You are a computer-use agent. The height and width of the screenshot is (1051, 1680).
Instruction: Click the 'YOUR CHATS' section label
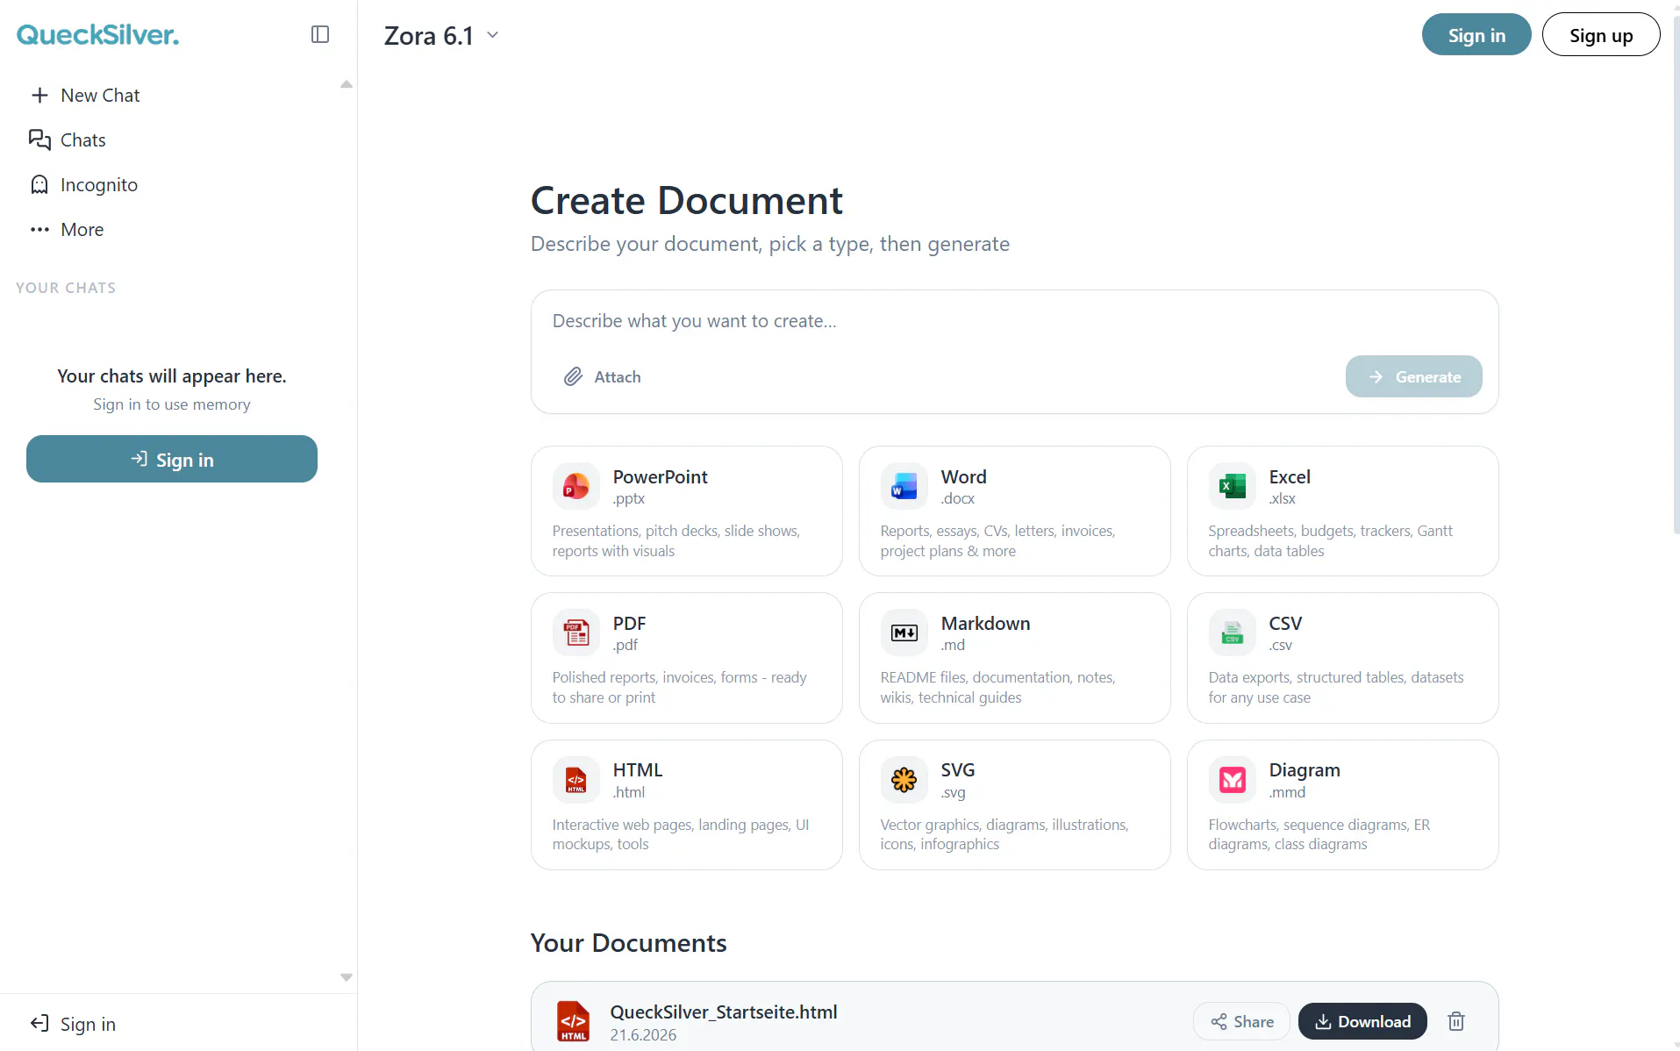[x=66, y=288]
